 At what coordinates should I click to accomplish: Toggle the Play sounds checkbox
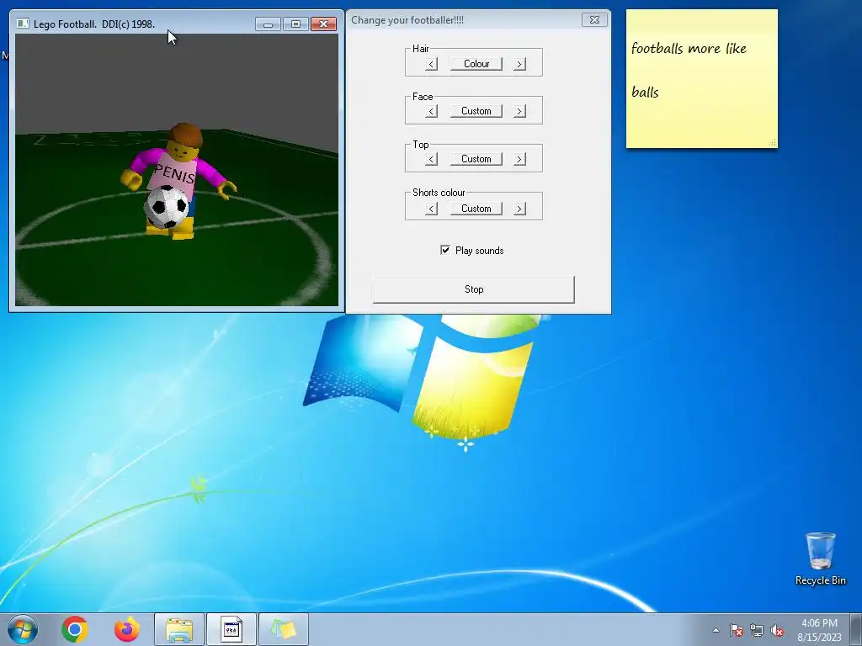pos(445,250)
